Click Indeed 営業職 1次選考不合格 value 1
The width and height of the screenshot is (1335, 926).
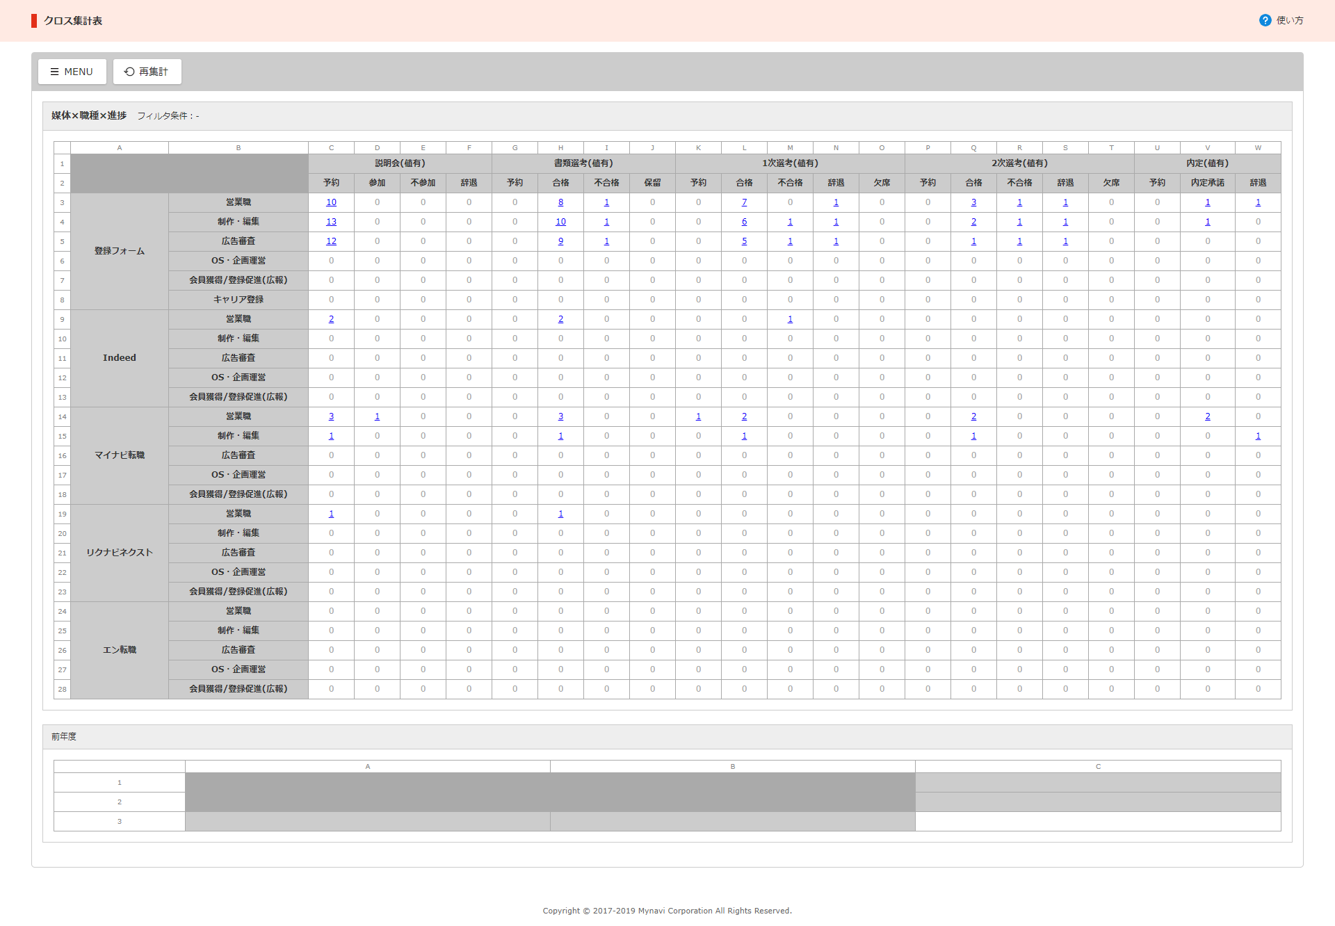[790, 319]
